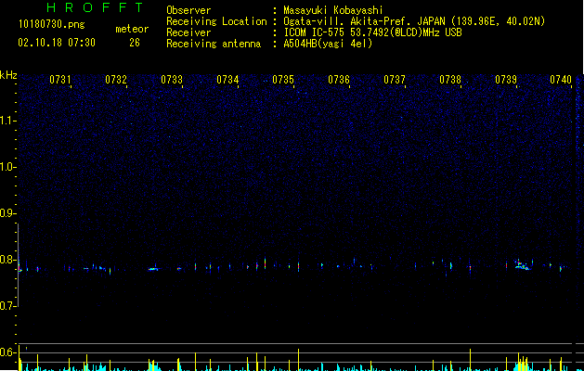Click the Receiver label
Screen dimensions: 584x371
pyautogui.click(x=188, y=32)
